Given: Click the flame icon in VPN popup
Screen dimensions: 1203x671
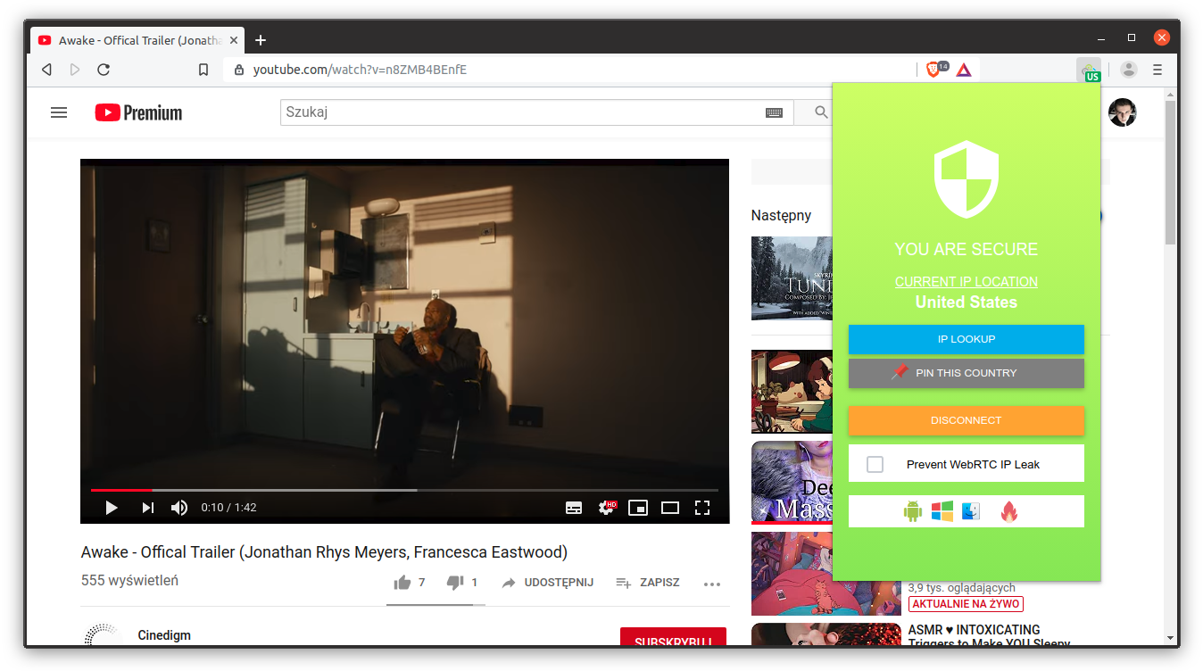Looking at the screenshot, I should coord(1008,511).
